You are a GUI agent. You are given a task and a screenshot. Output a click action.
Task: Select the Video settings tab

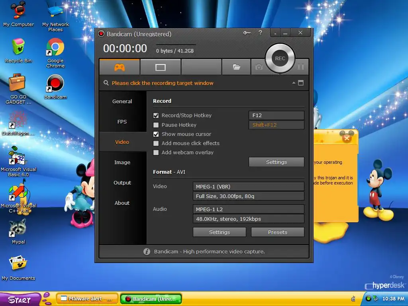pos(122,142)
